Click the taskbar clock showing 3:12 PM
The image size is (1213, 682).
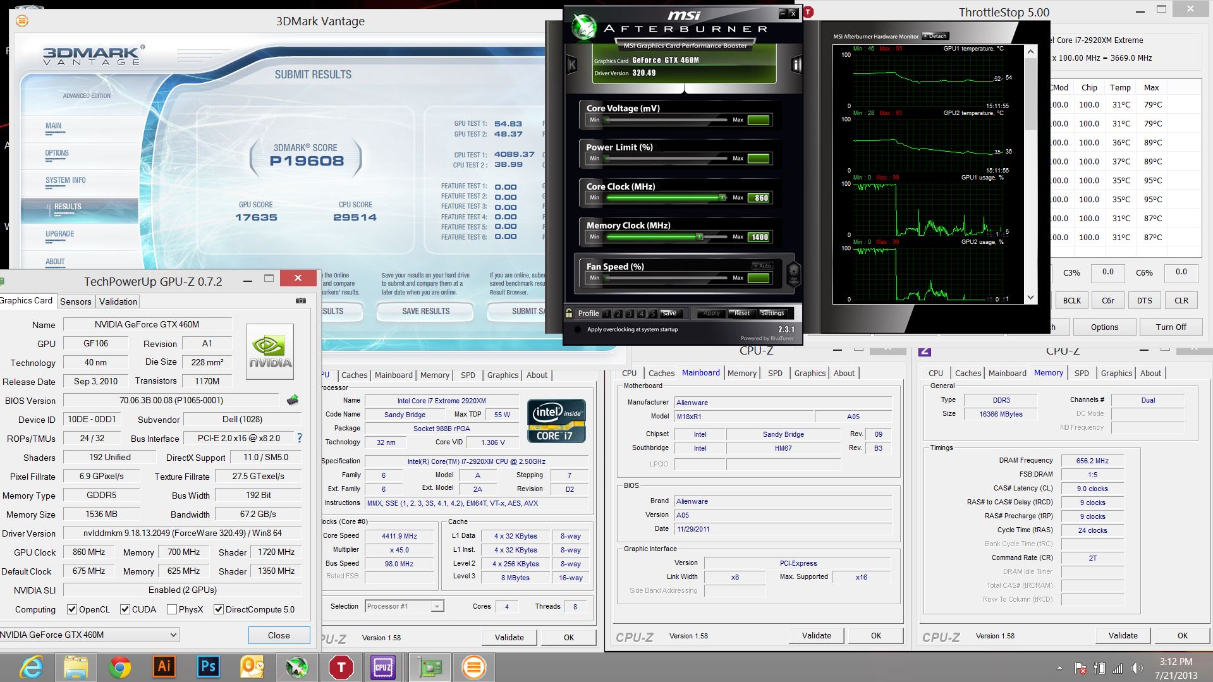pyautogui.click(x=1176, y=662)
